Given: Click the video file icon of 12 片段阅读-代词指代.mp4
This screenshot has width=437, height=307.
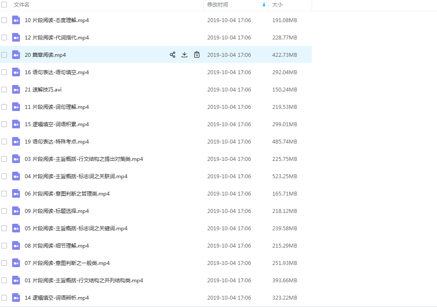Looking at the screenshot, I should click(16, 37).
